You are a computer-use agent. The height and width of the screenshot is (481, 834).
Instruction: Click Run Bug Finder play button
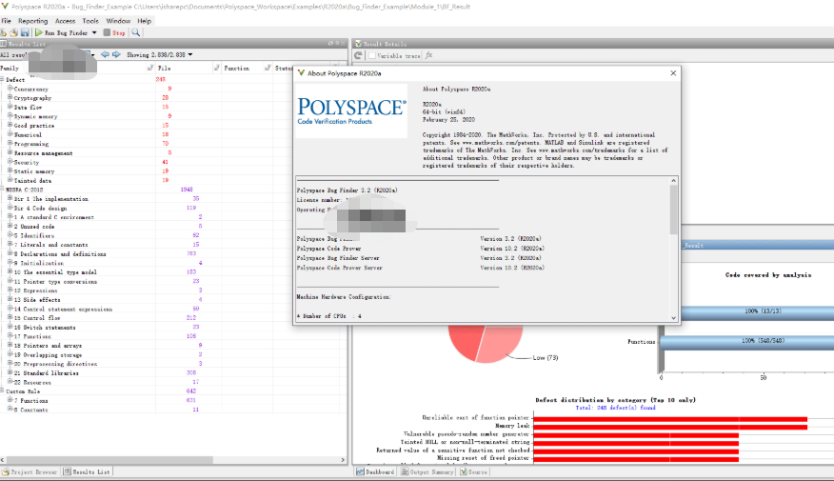pos(39,32)
